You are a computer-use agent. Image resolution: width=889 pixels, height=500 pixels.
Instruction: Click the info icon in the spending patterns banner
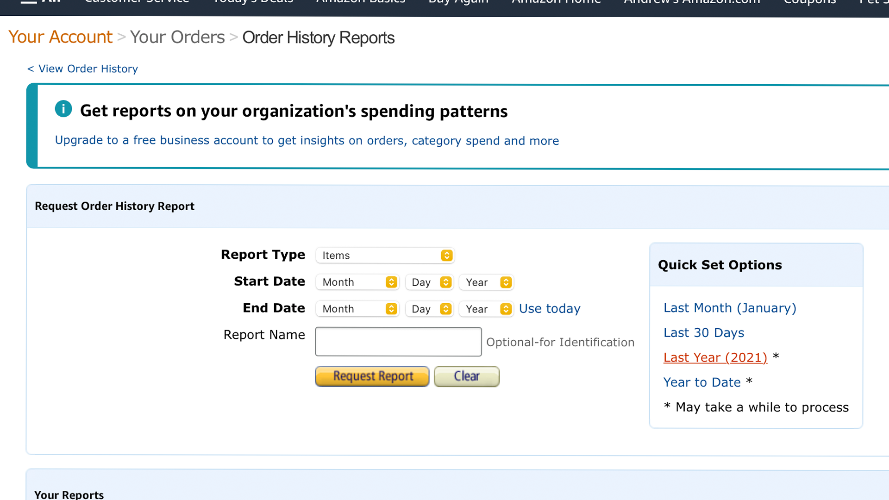[x=63, y=109]
